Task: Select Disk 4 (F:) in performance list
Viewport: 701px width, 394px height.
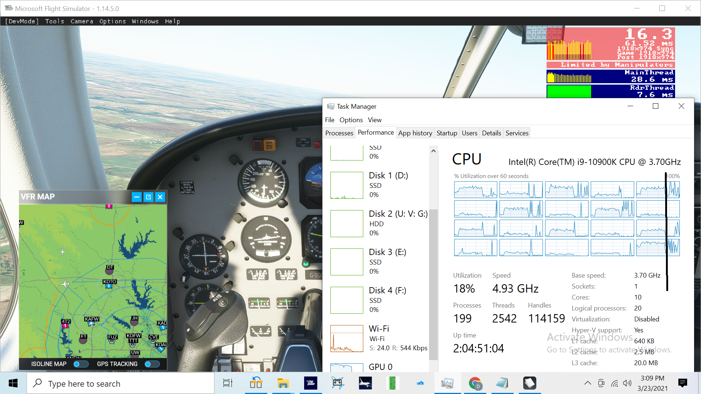Action: tap(379, 300)
